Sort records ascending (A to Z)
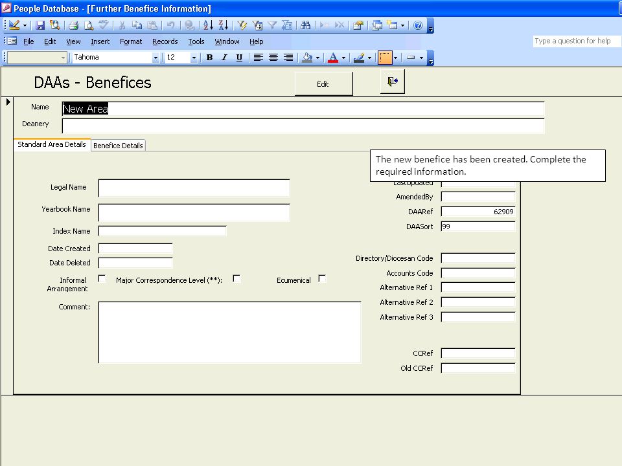This screenshot has width=622, height=466. (x=208, y=25)
